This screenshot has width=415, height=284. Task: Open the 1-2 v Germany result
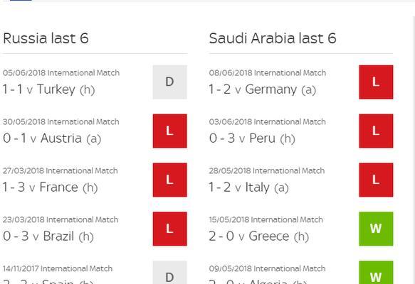tap(263, 89)
